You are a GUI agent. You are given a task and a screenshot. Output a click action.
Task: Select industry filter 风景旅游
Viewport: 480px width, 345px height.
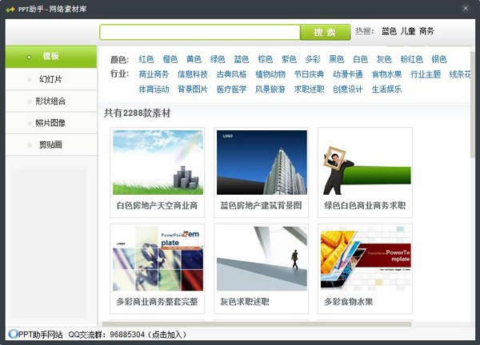pyautogui.click(x=270, y=89)
